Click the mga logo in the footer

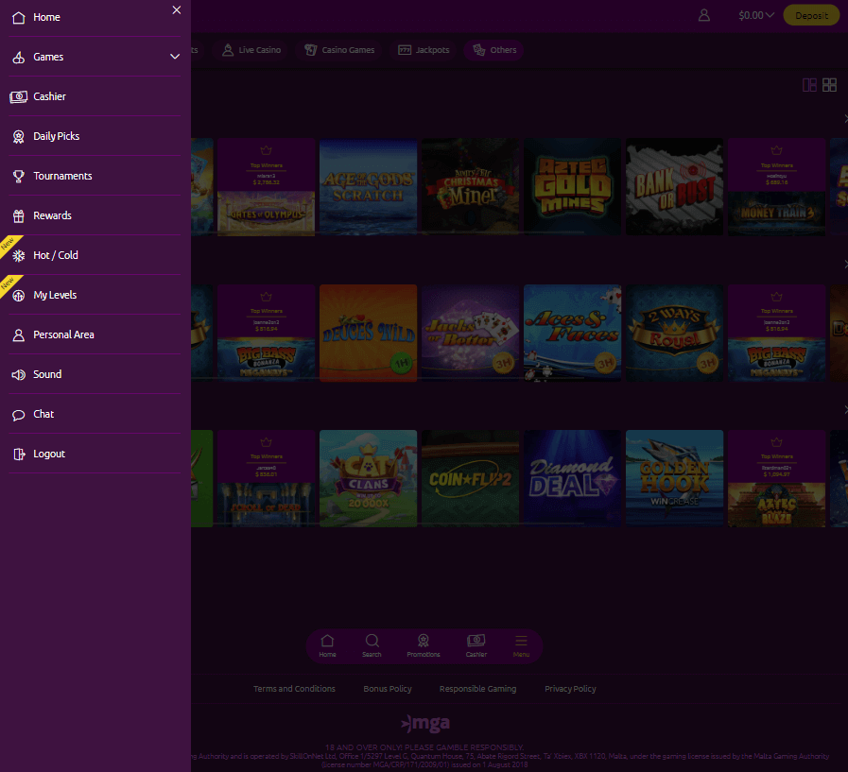tap(425, 723)
